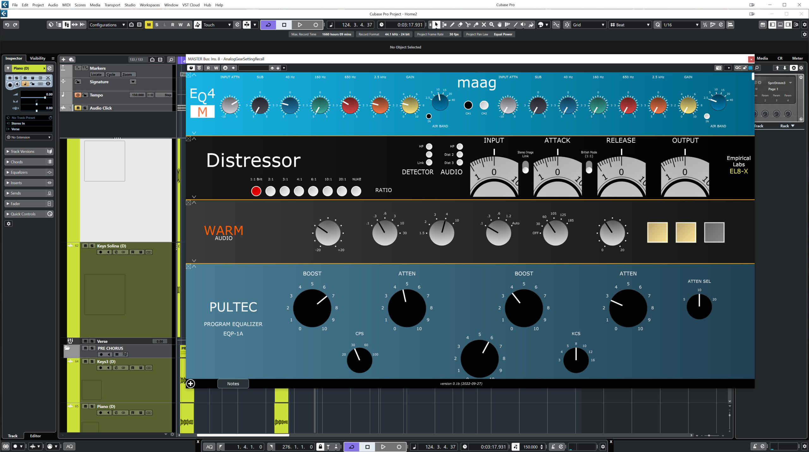The height and width of the screenshot is (452, 809).
Task: Select the Split scissors tool
Action: tap(468, 25)
